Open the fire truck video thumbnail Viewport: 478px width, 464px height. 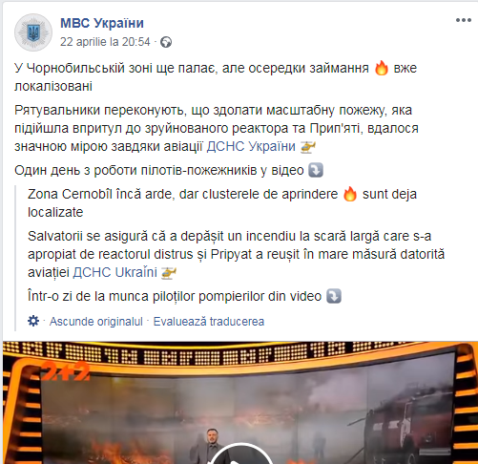point(240,403)
